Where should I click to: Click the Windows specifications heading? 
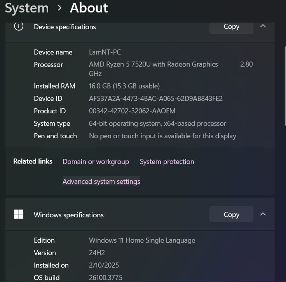(68, 215)
